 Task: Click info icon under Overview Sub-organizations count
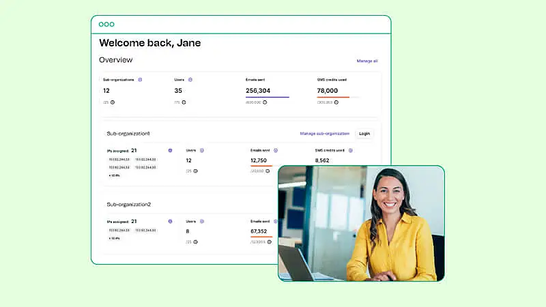(113, 102)
